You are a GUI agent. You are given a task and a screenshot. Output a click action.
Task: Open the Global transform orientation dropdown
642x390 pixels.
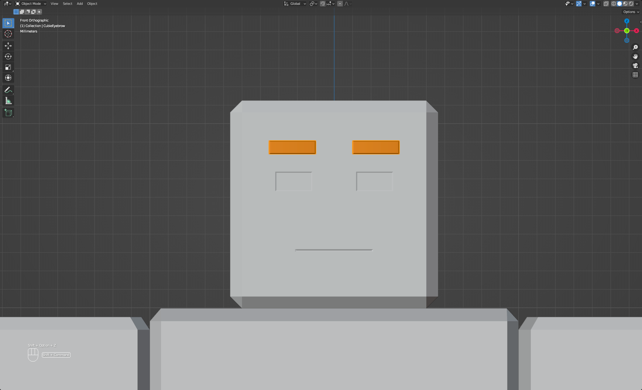click(x=295, y=4)
